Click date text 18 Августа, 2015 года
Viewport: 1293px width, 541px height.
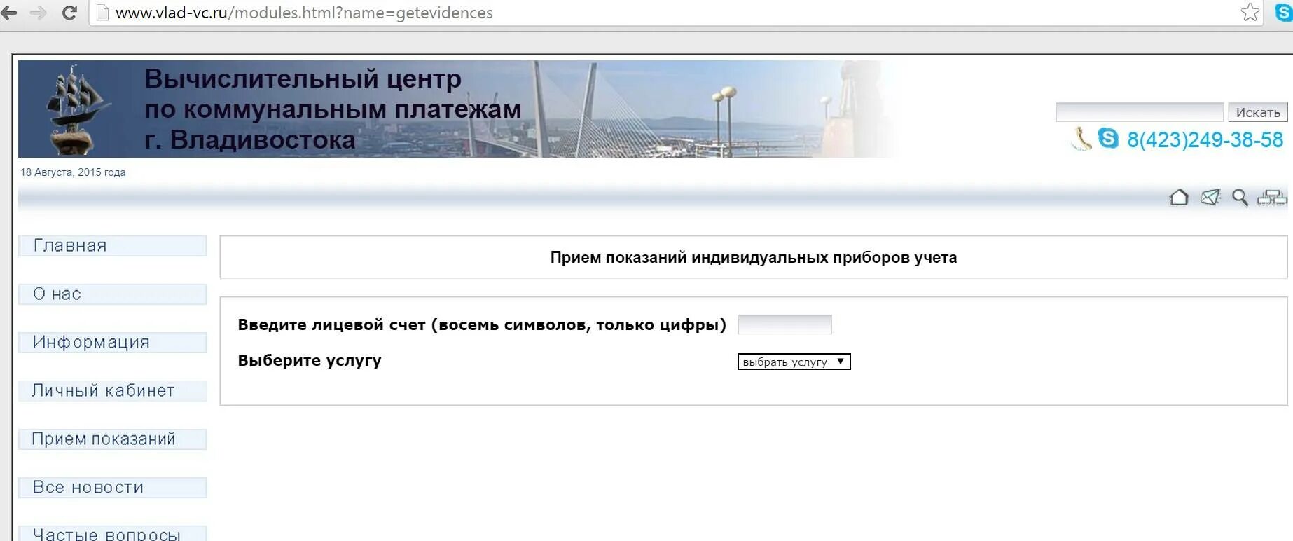[73, 172]
